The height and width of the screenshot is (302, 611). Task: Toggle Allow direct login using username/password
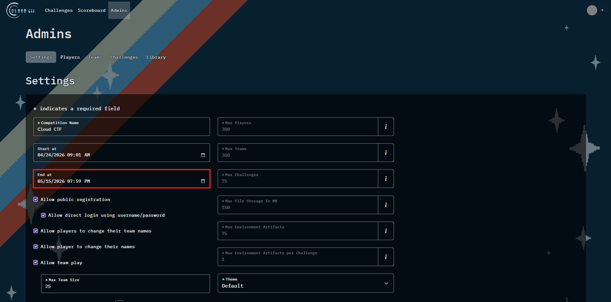tap(43, 215)
